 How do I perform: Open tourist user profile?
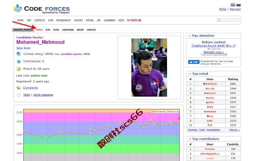210,98
